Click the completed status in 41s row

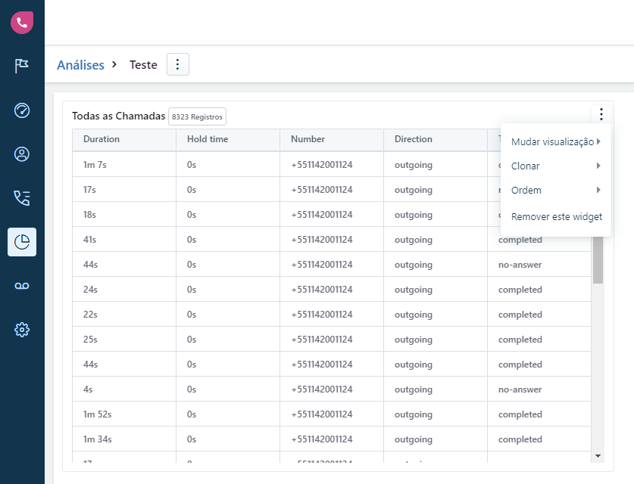(520, 240)
